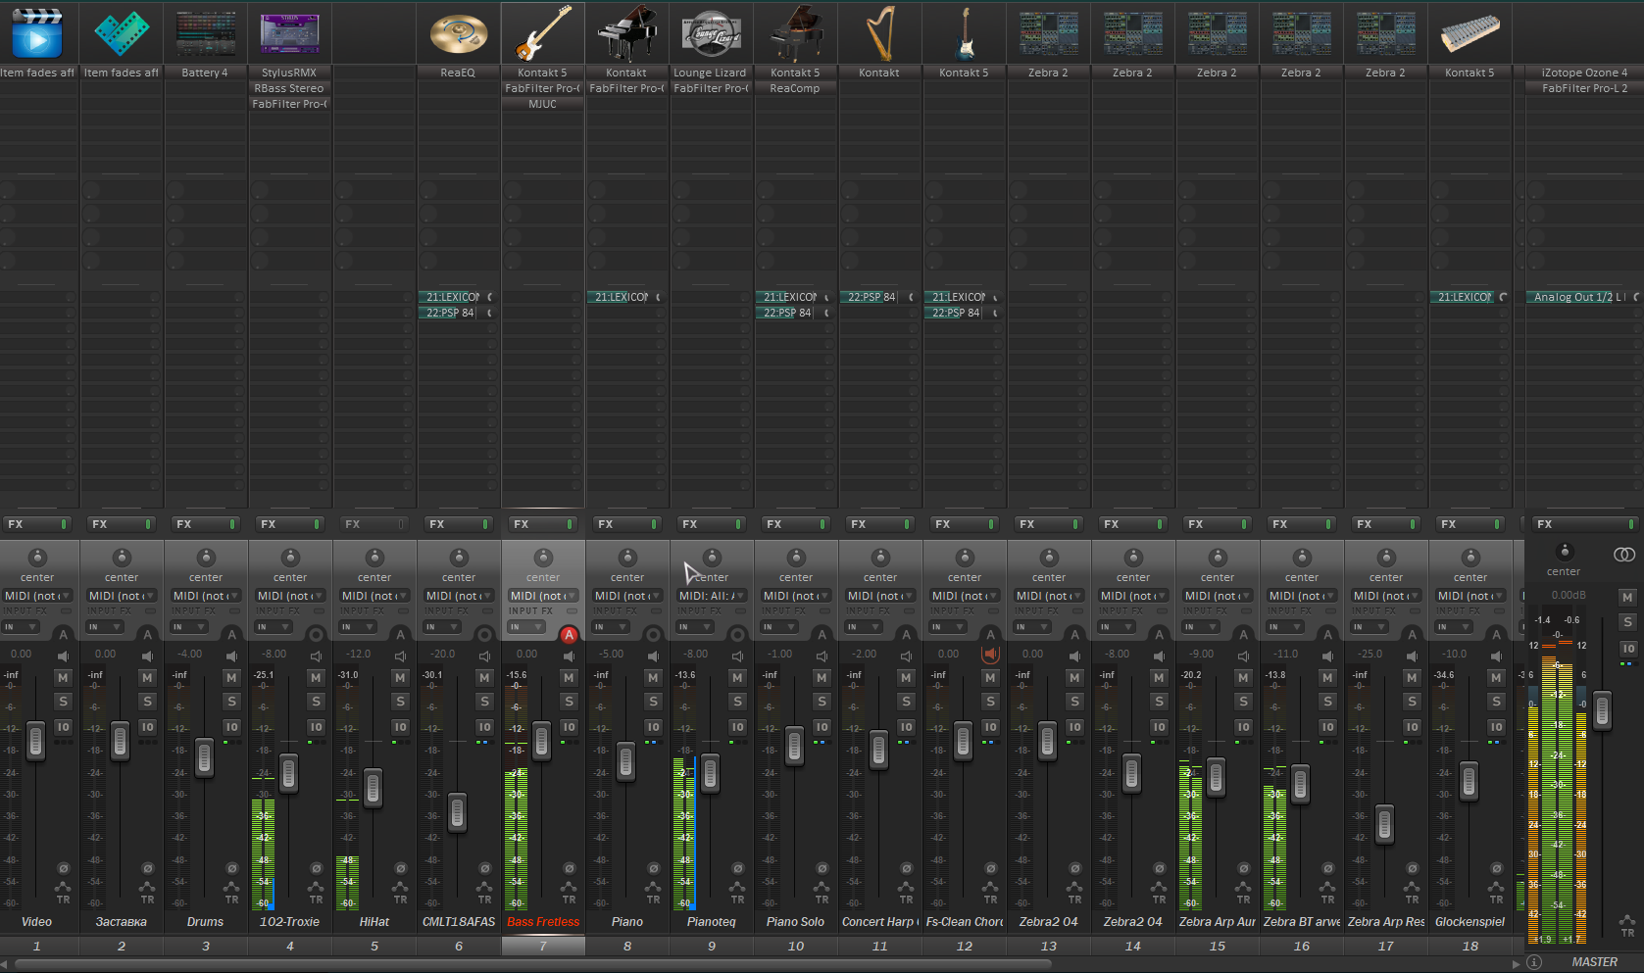This screenshot has width=1644, height=973.
Task: Click the horizontal mixer scrollbar
Action: point(529,964)
